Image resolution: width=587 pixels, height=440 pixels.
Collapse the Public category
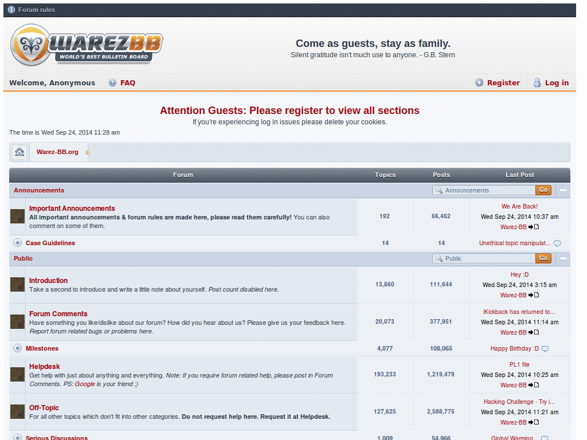pos(563,258)
